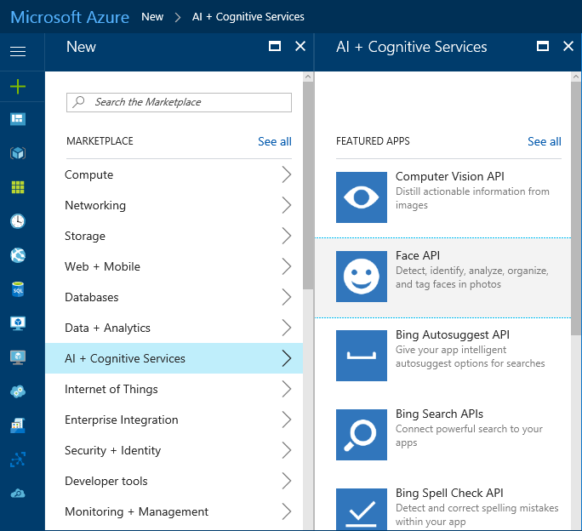Open Cloud services gear cloud icon
The height and width of the screenshot is (531, 582).
coord(18,391)
